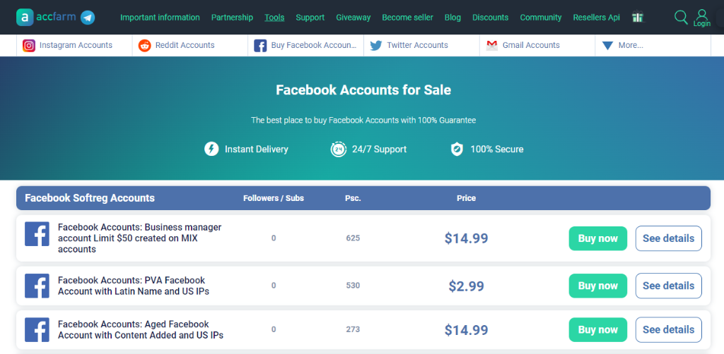Click the Reddit logo icon
This screenshot has height=354, width=724.
click(144, 46)
